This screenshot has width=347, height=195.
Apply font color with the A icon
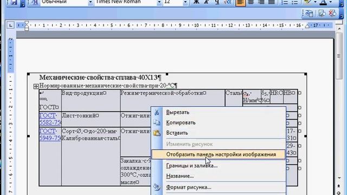(x=323, y=2)
